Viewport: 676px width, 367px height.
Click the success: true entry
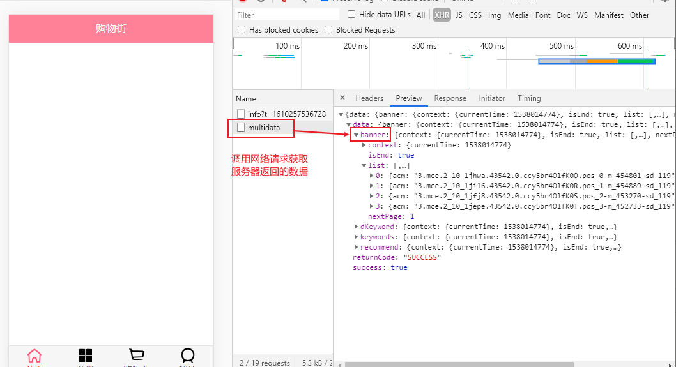[380, 267]
